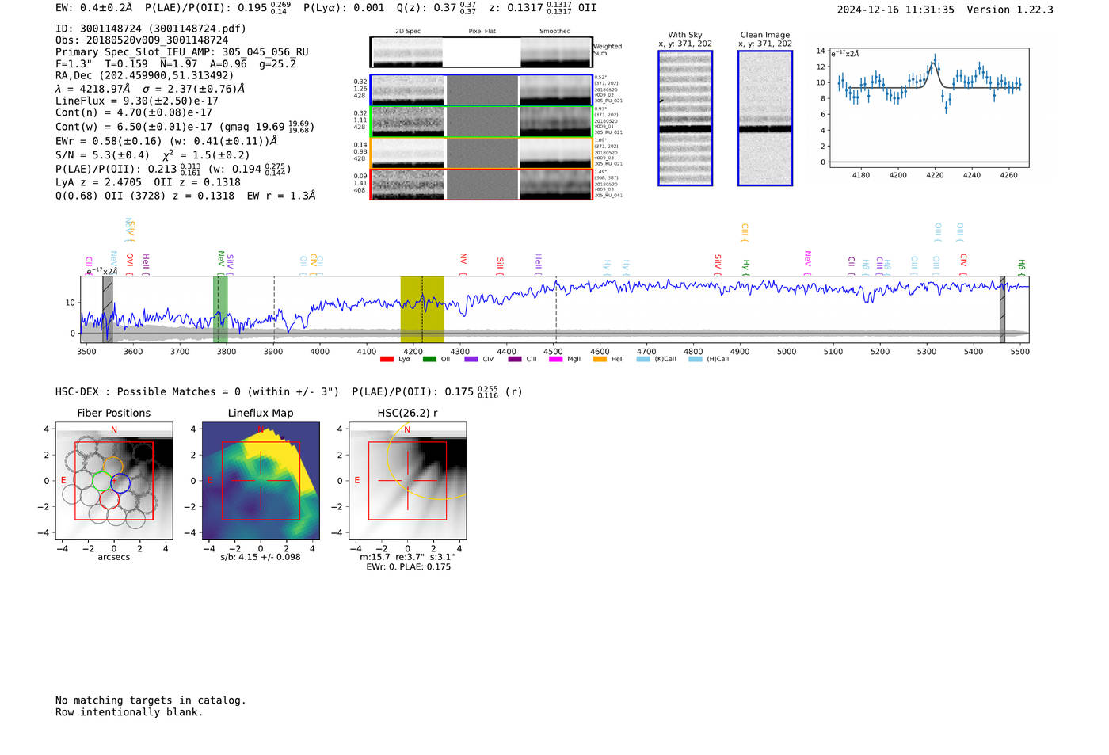Click the Smoothed column header
Viewport: 1109px width, 755px height.
[555, 32]
